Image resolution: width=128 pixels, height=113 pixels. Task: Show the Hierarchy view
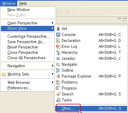(x=91, y=53)
